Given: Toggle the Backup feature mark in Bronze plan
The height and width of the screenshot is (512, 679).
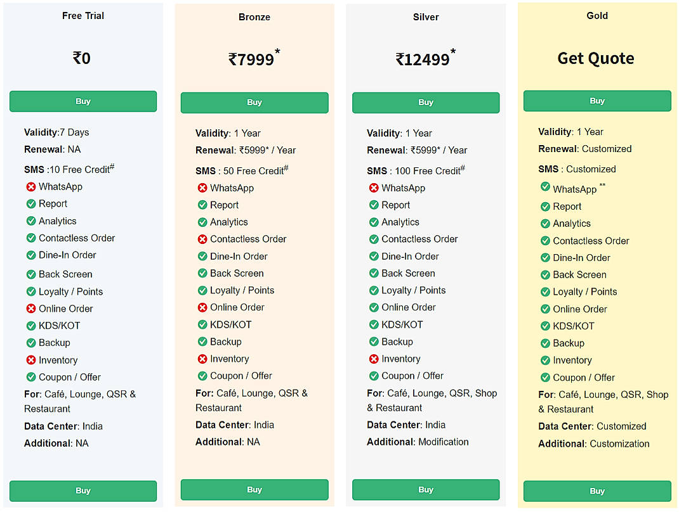Looking at the screenshot, I should (x=204, y=342).
